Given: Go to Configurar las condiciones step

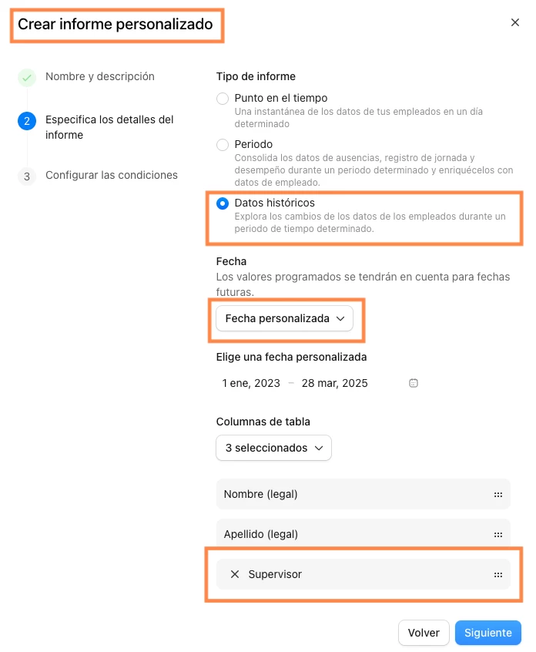Looking at the screenshot, I should pyautogui.click(x=112, y=175).
